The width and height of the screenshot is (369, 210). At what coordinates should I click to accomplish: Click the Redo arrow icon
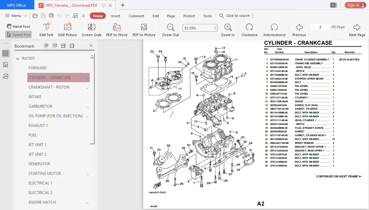(67, 16)
